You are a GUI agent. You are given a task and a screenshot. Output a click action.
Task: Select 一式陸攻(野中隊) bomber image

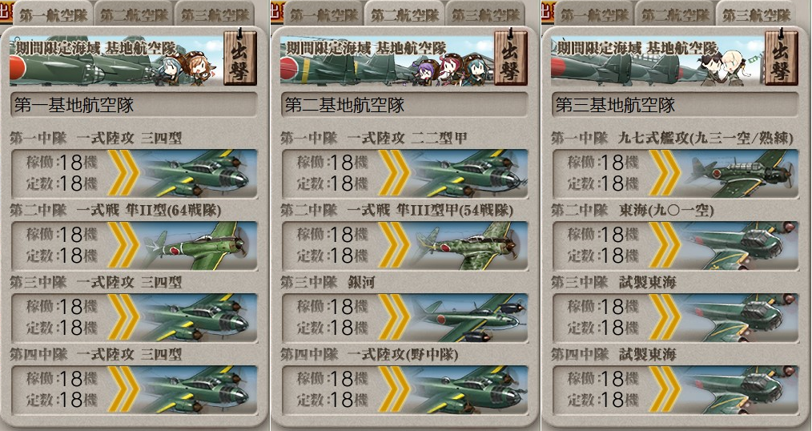click(470, 389)
